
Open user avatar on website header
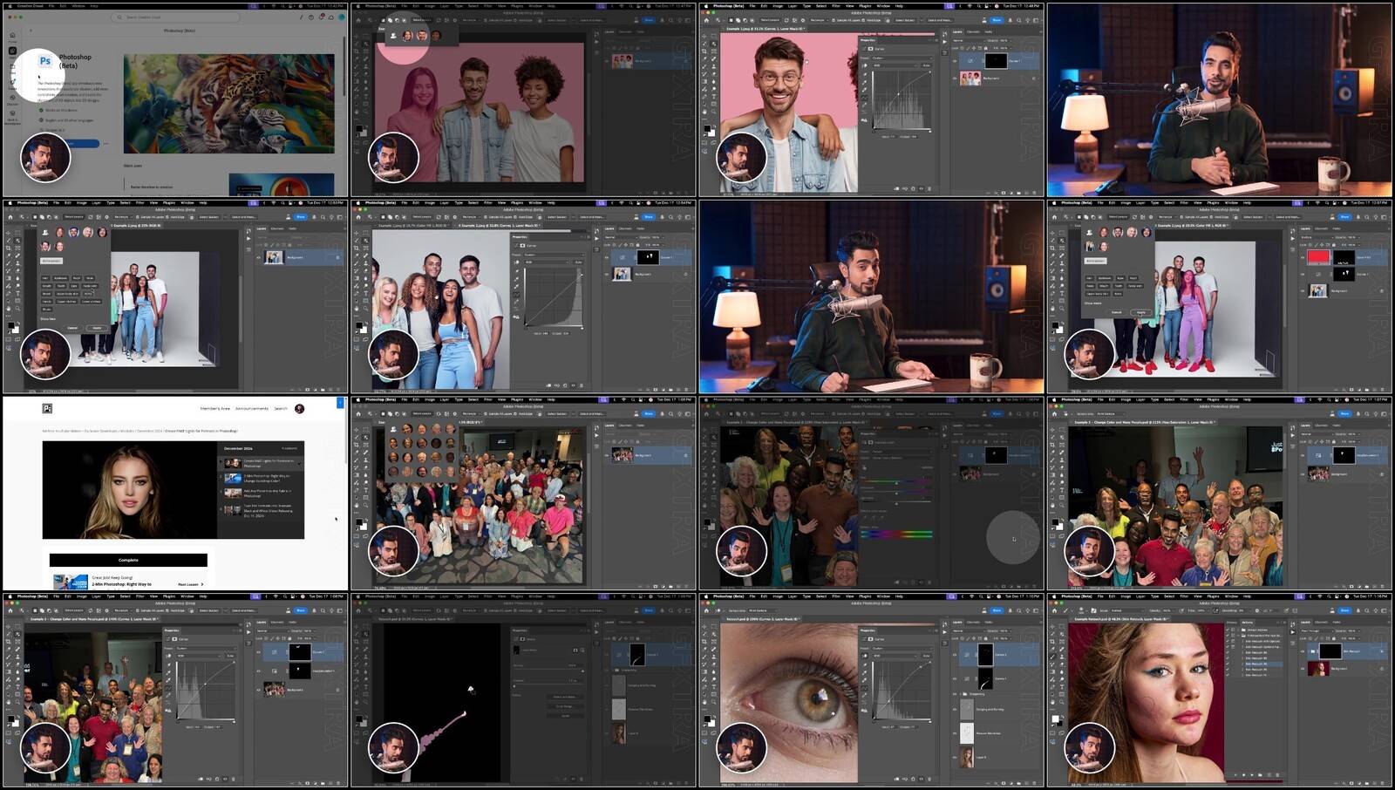click(300, 408)
